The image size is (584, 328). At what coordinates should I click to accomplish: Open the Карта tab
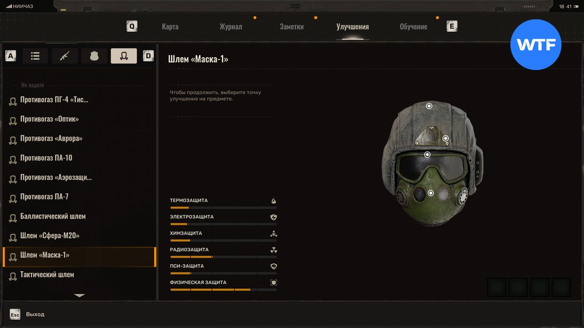click(x=170, y=27)
